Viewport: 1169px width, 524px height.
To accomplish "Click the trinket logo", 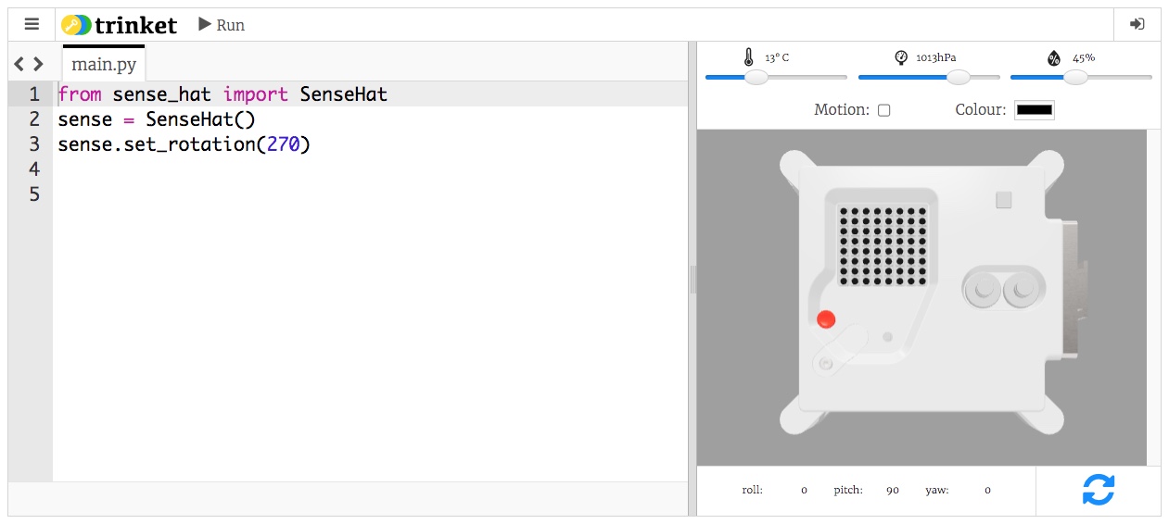I will [119, 25].
